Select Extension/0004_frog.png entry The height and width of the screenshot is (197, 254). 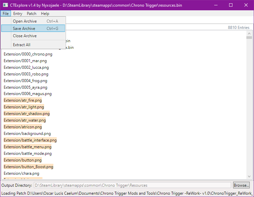point(26,81)
